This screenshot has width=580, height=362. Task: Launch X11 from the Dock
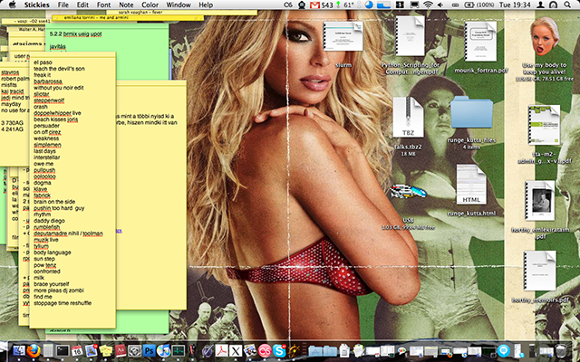click(236, 350)
